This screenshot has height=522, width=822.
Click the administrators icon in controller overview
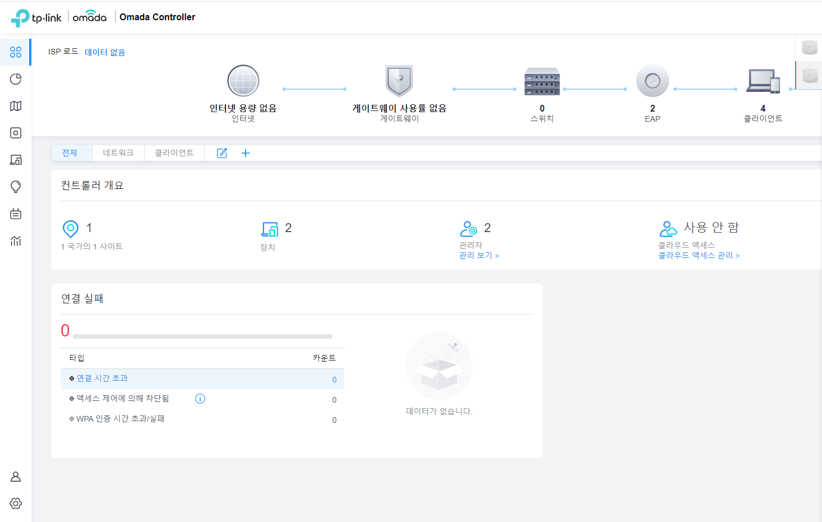[x=468, y=228]
